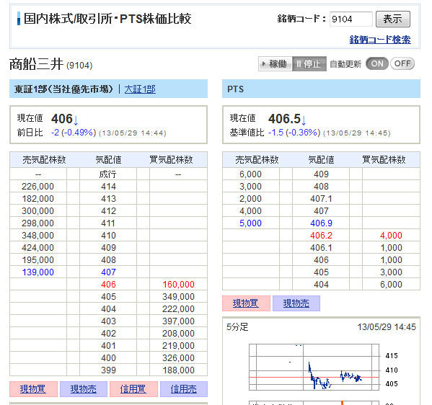Image resolution: width=432 pixels, height=405 pixels.
Task: Click TSE price 399
Action: point(108,370)
